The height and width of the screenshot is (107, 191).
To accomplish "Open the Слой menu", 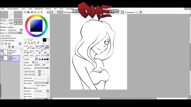I will click(30, 9).
